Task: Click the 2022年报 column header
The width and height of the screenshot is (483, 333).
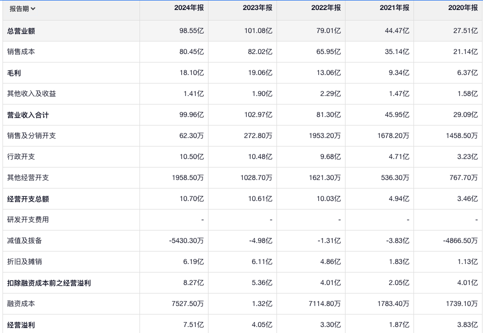Action: (x=326, y=8)
